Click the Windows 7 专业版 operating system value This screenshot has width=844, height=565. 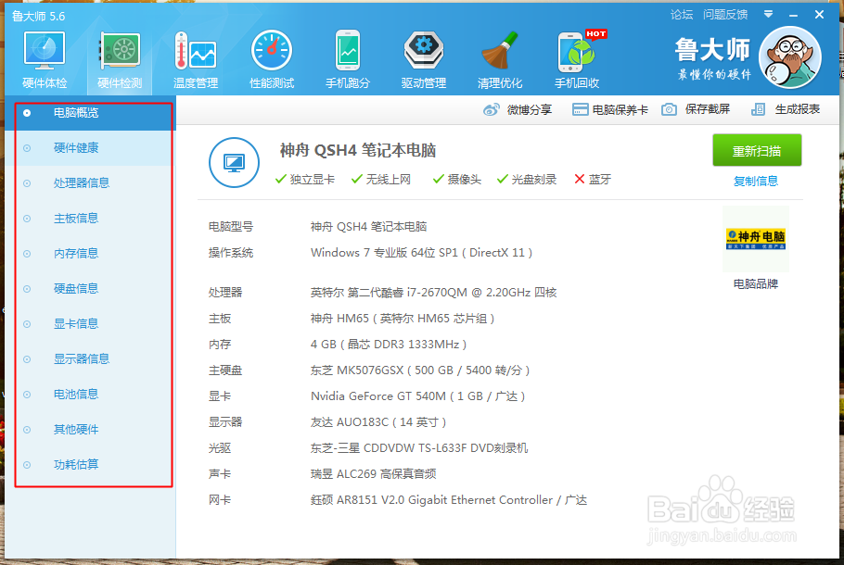tap(421, 253)
